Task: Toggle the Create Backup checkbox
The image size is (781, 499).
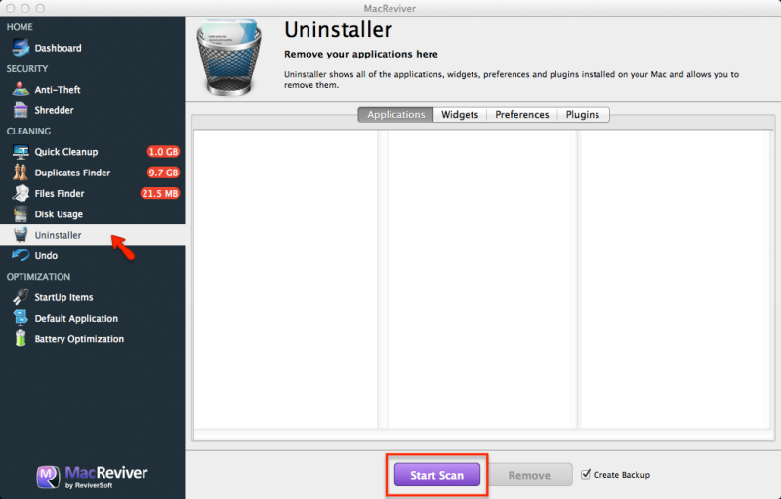Action: 586,474
